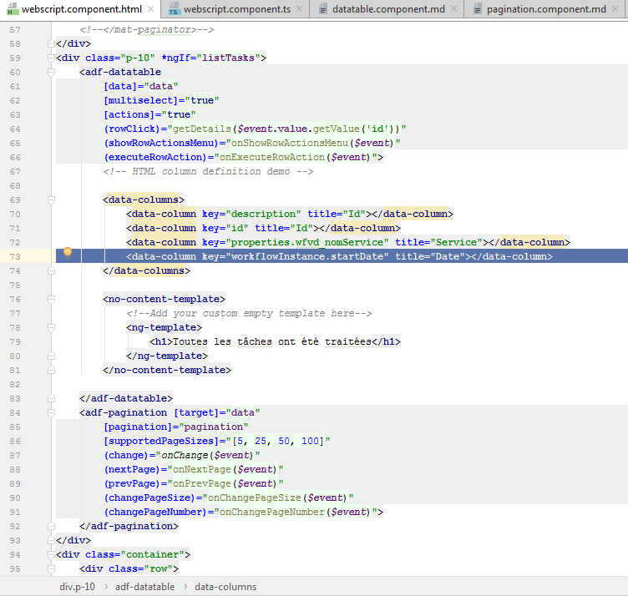The image size is (628, 596).
Task: Click the pagination.component.md file icon
Action: [x=477, y=9]
